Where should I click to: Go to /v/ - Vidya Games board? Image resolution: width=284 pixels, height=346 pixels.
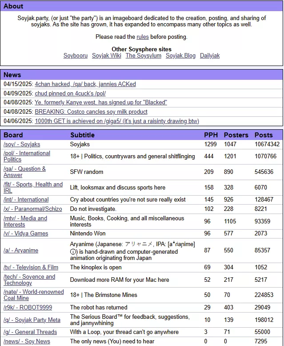[x=26, y=234]
